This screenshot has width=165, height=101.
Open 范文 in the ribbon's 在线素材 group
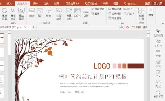32,13
